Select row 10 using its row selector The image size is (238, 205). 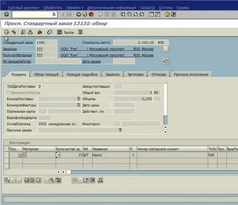[7, 155]
